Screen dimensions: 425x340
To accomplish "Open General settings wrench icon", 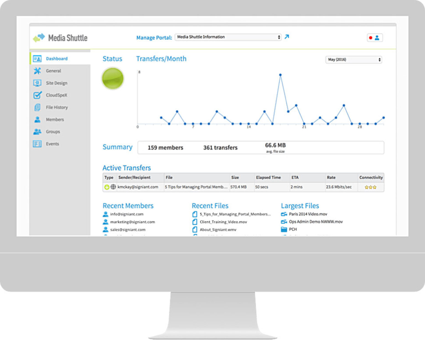I will point(37,71).
